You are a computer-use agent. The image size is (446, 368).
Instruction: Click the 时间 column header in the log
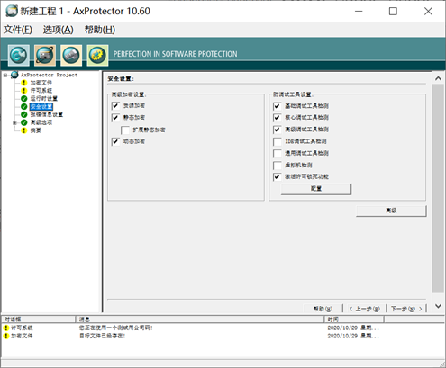point(354,319)
